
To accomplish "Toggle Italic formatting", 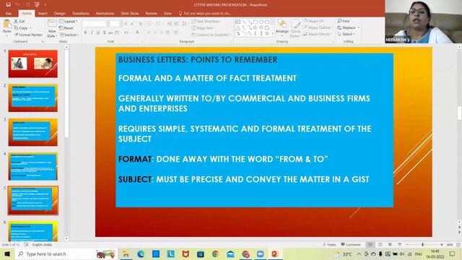I will tap(92, 32).
